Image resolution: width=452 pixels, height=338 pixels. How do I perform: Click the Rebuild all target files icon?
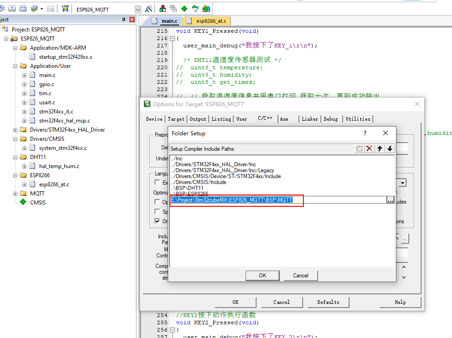[x=23, y=9]
